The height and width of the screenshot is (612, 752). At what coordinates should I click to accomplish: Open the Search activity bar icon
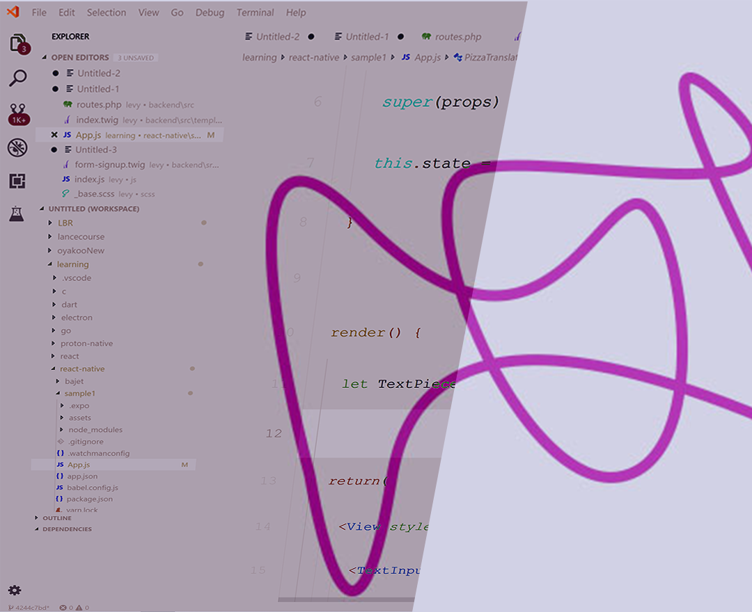pos(18,78)
